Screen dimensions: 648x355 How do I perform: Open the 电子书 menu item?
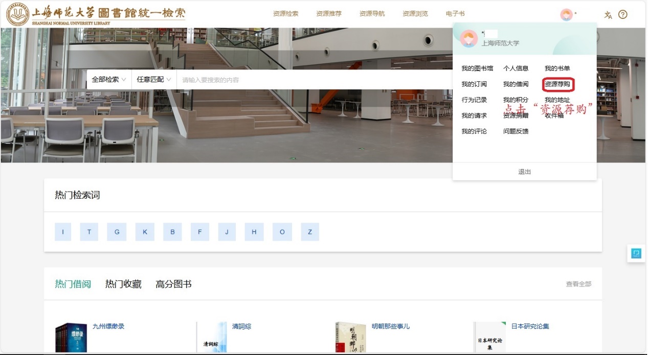[455, 14]
